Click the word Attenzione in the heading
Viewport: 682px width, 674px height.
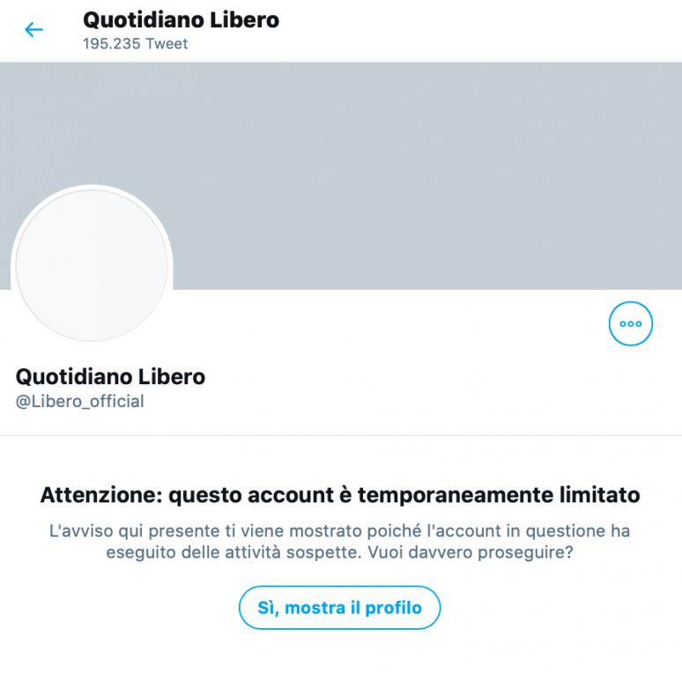point(101,495)
